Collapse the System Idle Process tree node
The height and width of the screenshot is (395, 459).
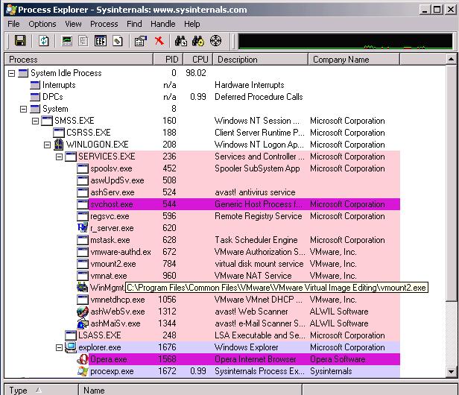pos(11,73)
